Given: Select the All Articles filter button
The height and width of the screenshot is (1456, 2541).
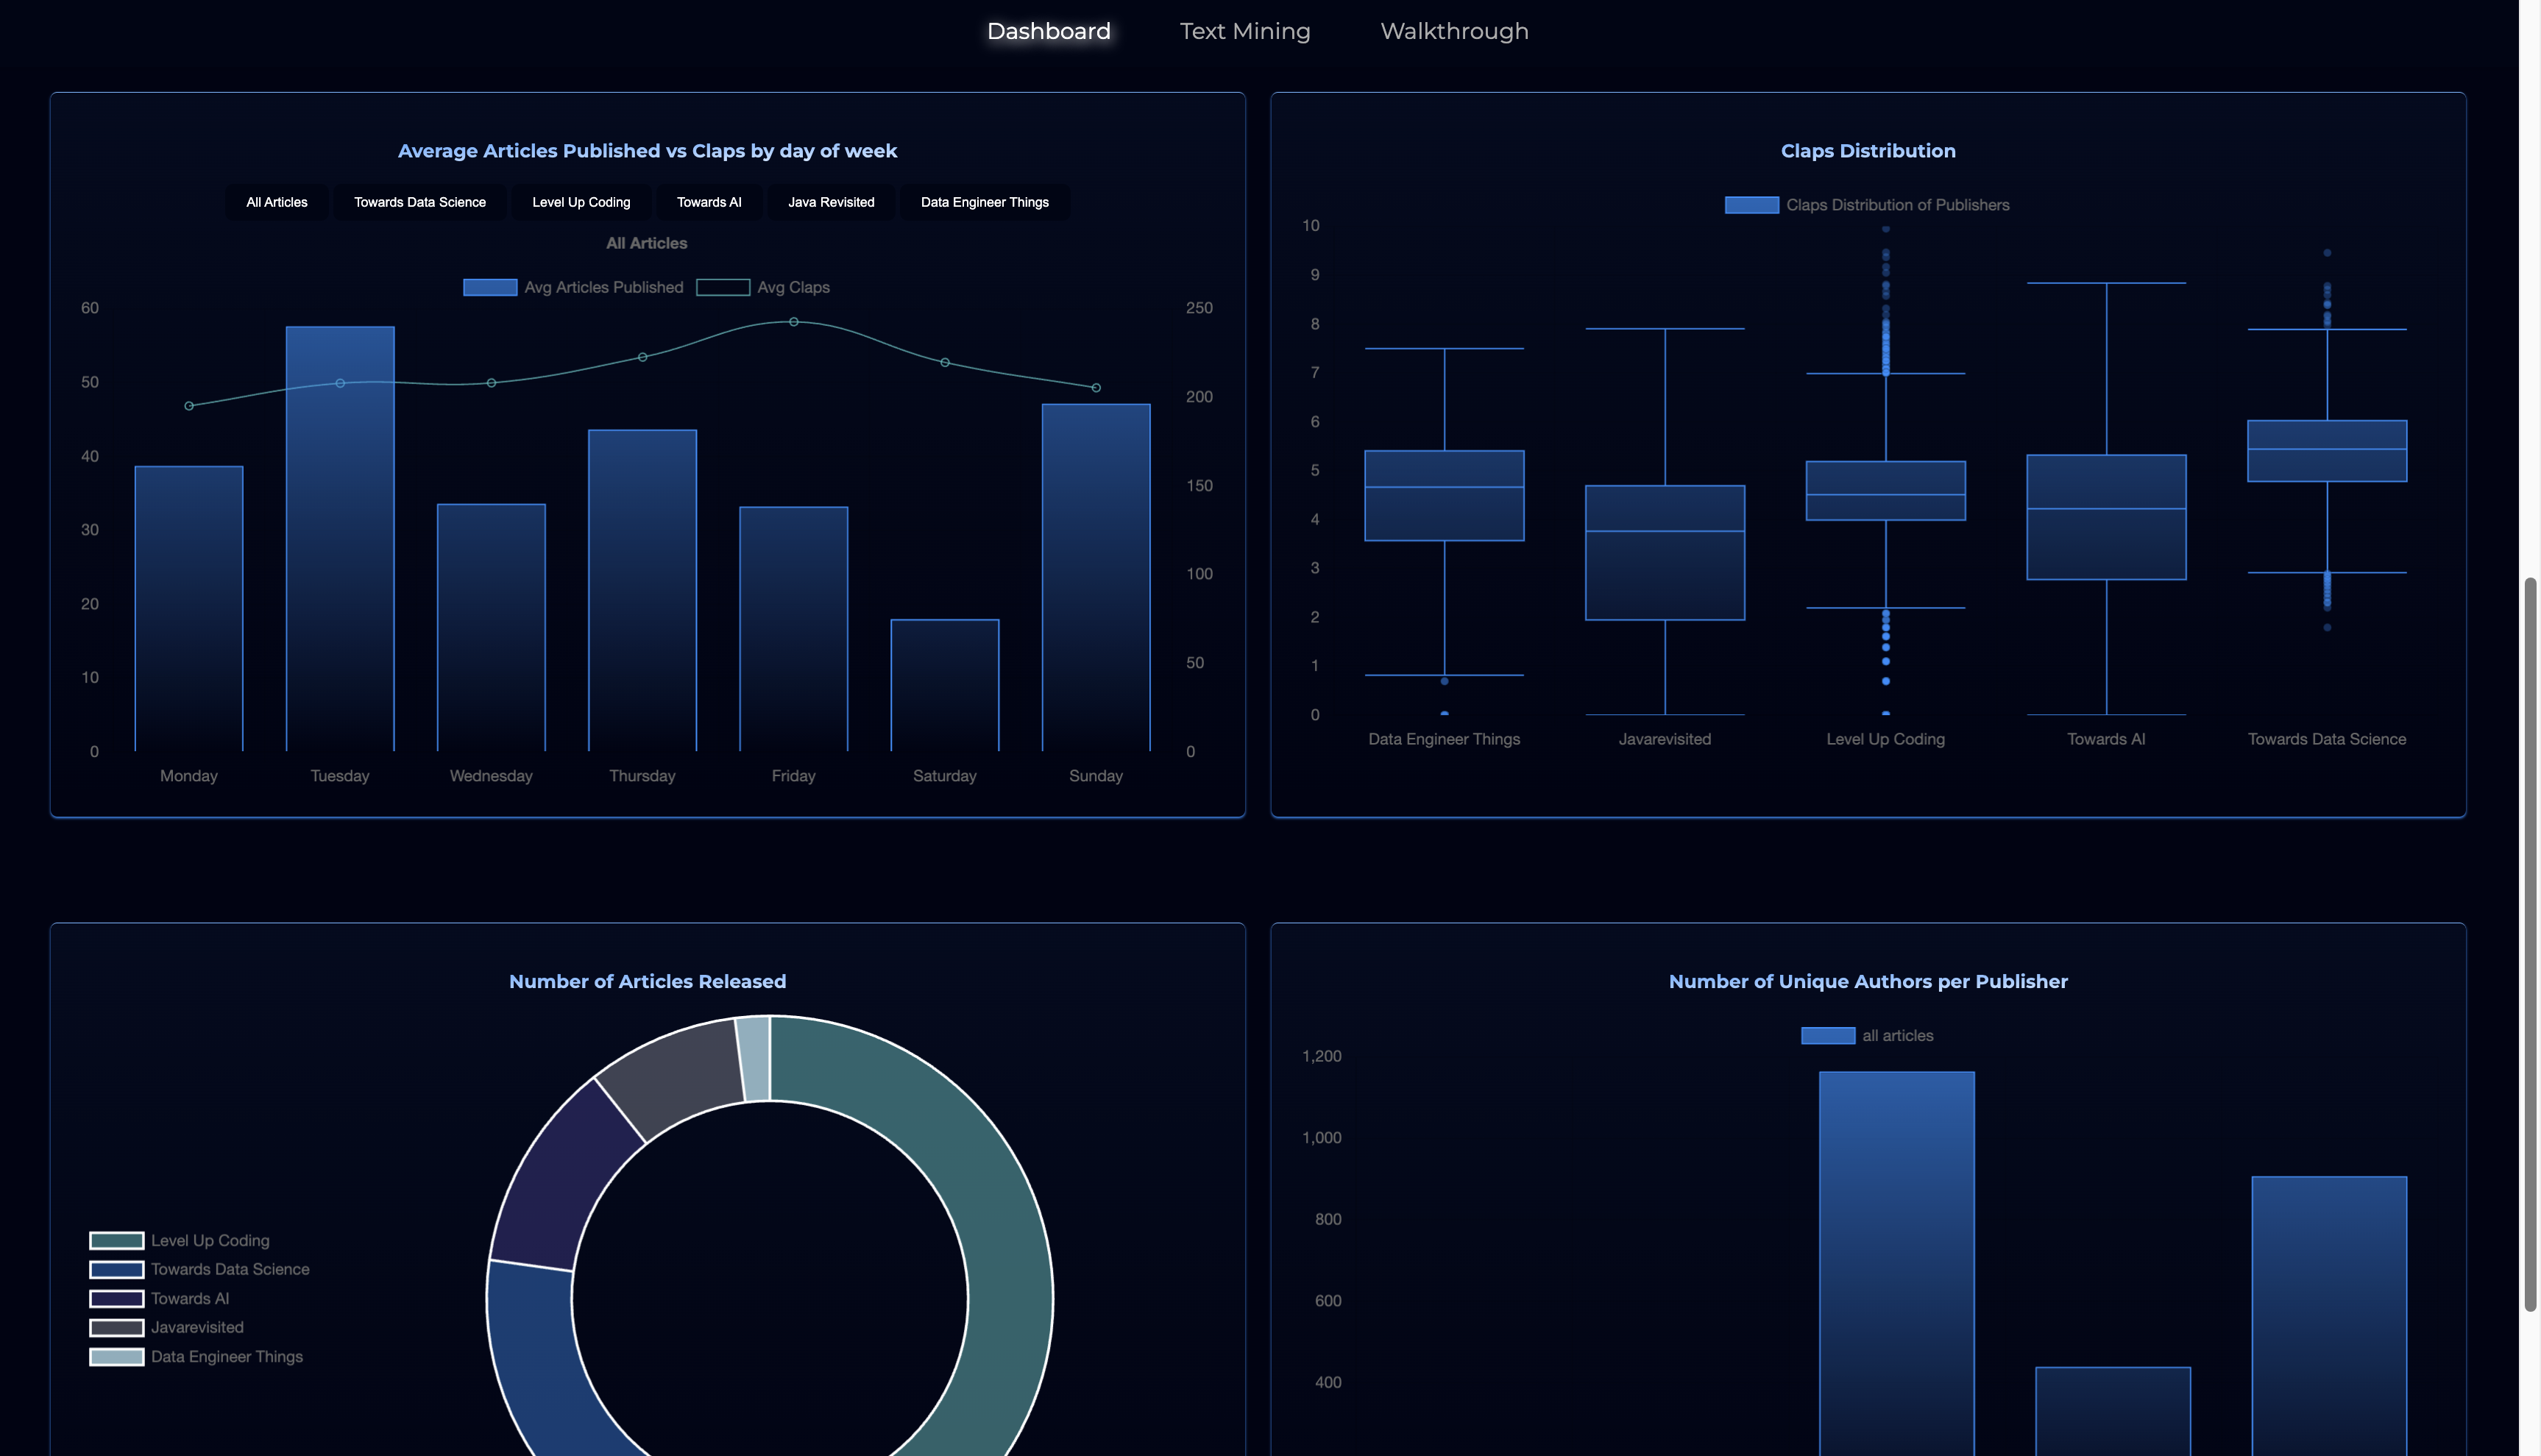Looking at the screenshot, I should 277,202.
